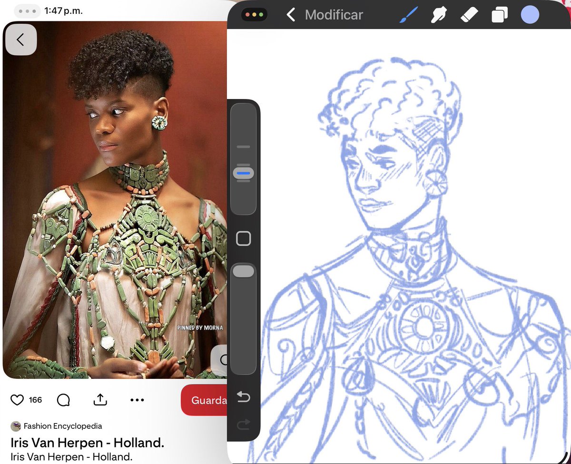Open the Fashion Encyclopedia profile
This screenshot has height=464, width=571.
point(63,426)
